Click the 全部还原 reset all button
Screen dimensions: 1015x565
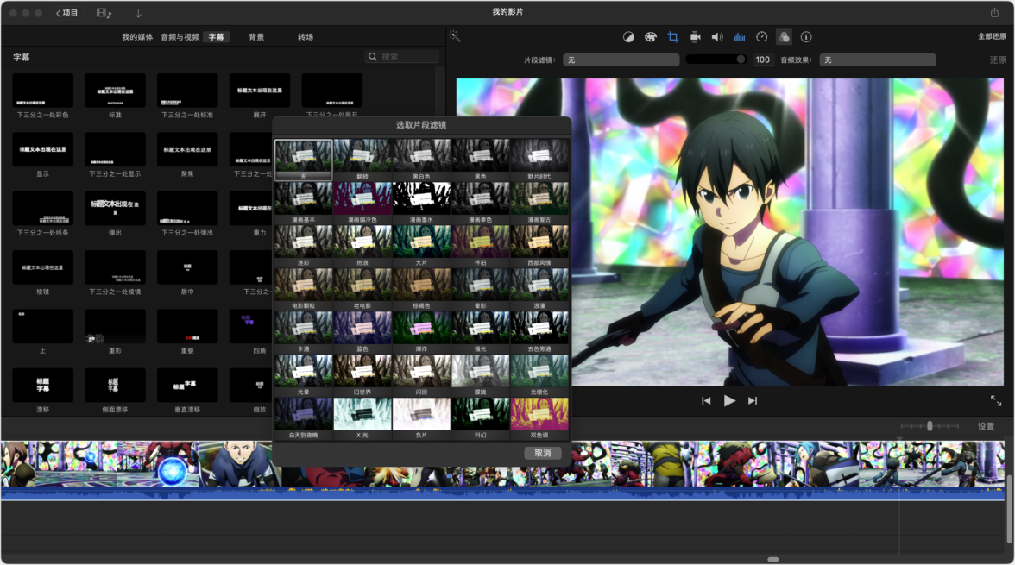tap(992, 37)
